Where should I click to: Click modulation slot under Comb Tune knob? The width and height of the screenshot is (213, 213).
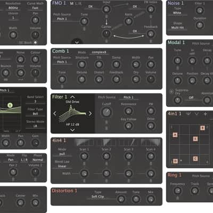pyautogui.click(x=62, y=86)
